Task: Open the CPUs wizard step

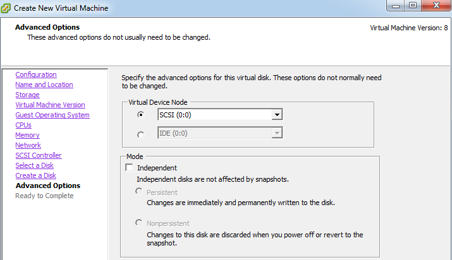Action: click(23, 125)
